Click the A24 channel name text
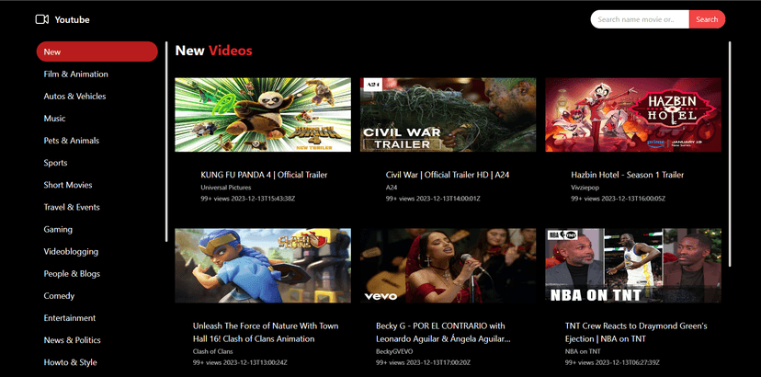Screen dimensions: 761x377 tap(392, 187)
